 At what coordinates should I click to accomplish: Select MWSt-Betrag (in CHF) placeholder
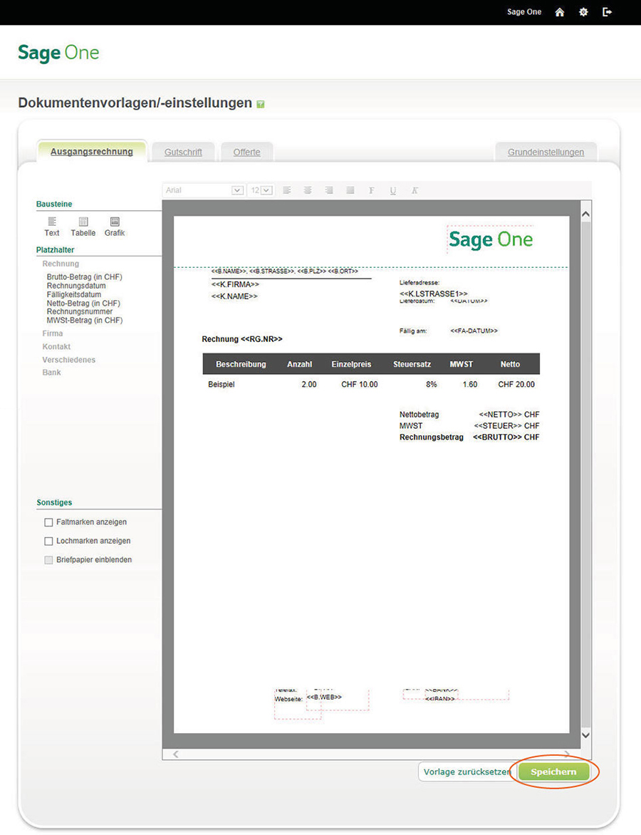84,320
